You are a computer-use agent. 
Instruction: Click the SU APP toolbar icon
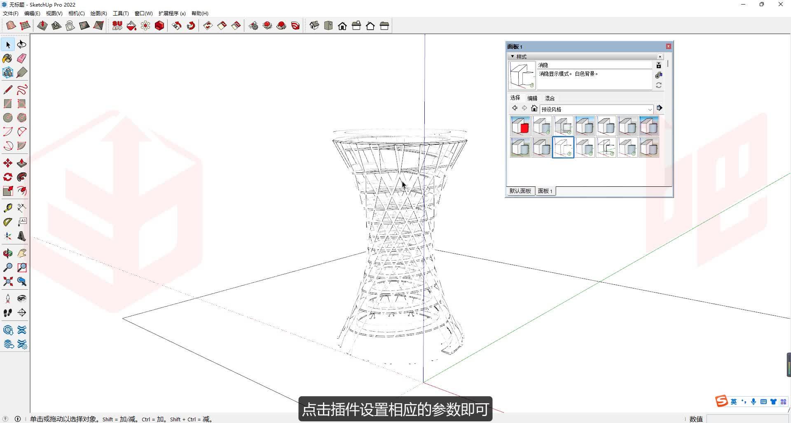pyautogui.click(x=117, y=26)
